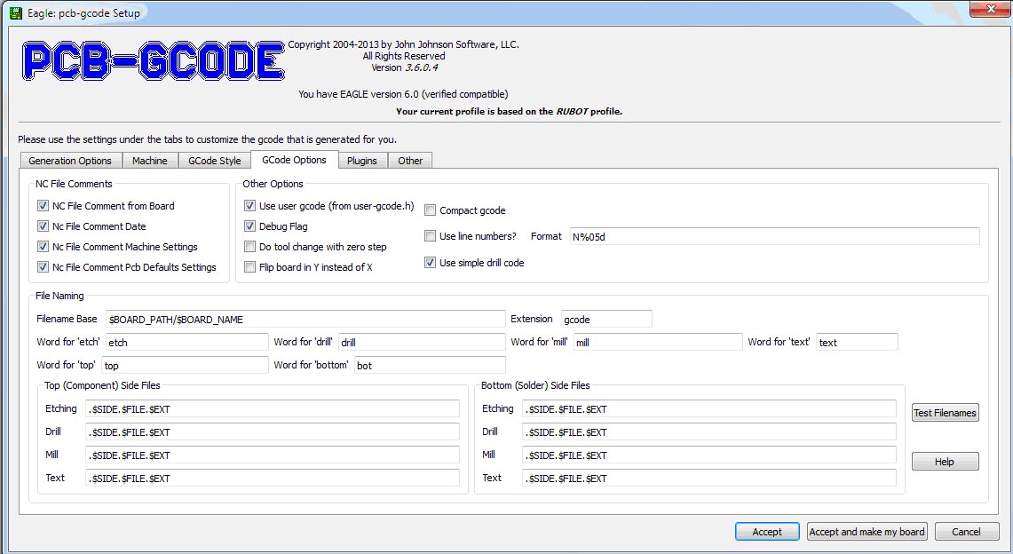Toggle Nc File Comment Date checkbox
The width and height of the screenshot is (1013, 554).
pyautogui.click(x=43, y=226)
